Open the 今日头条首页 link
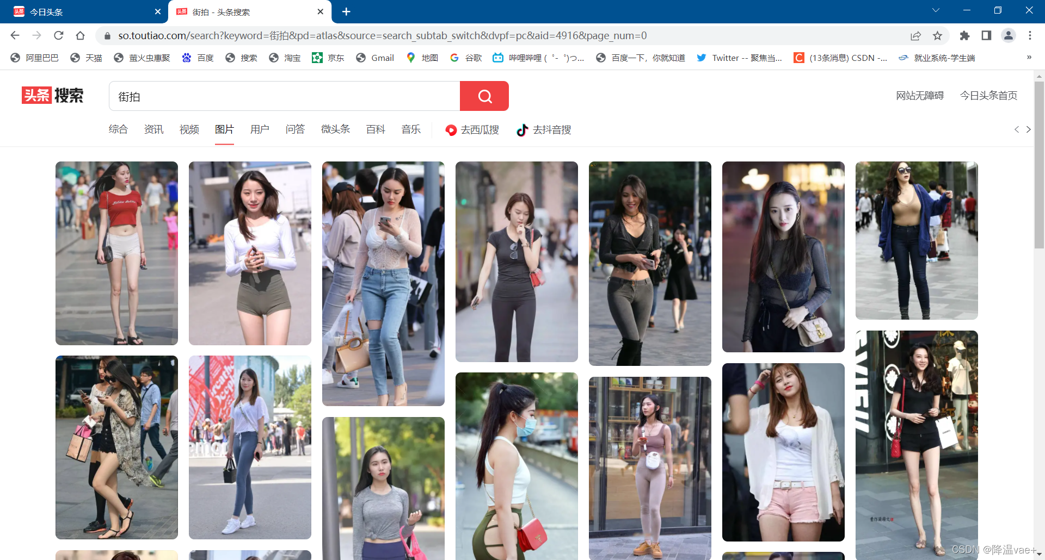This screenshot has height=560, width=1045. point(988,96)
